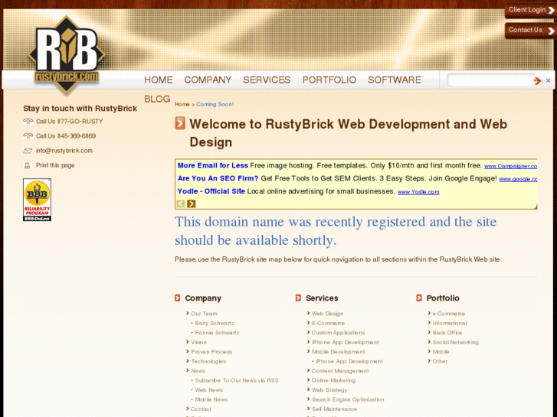Open the BLOG navigation link
The image size is (557, 417).
pos(157,99)
